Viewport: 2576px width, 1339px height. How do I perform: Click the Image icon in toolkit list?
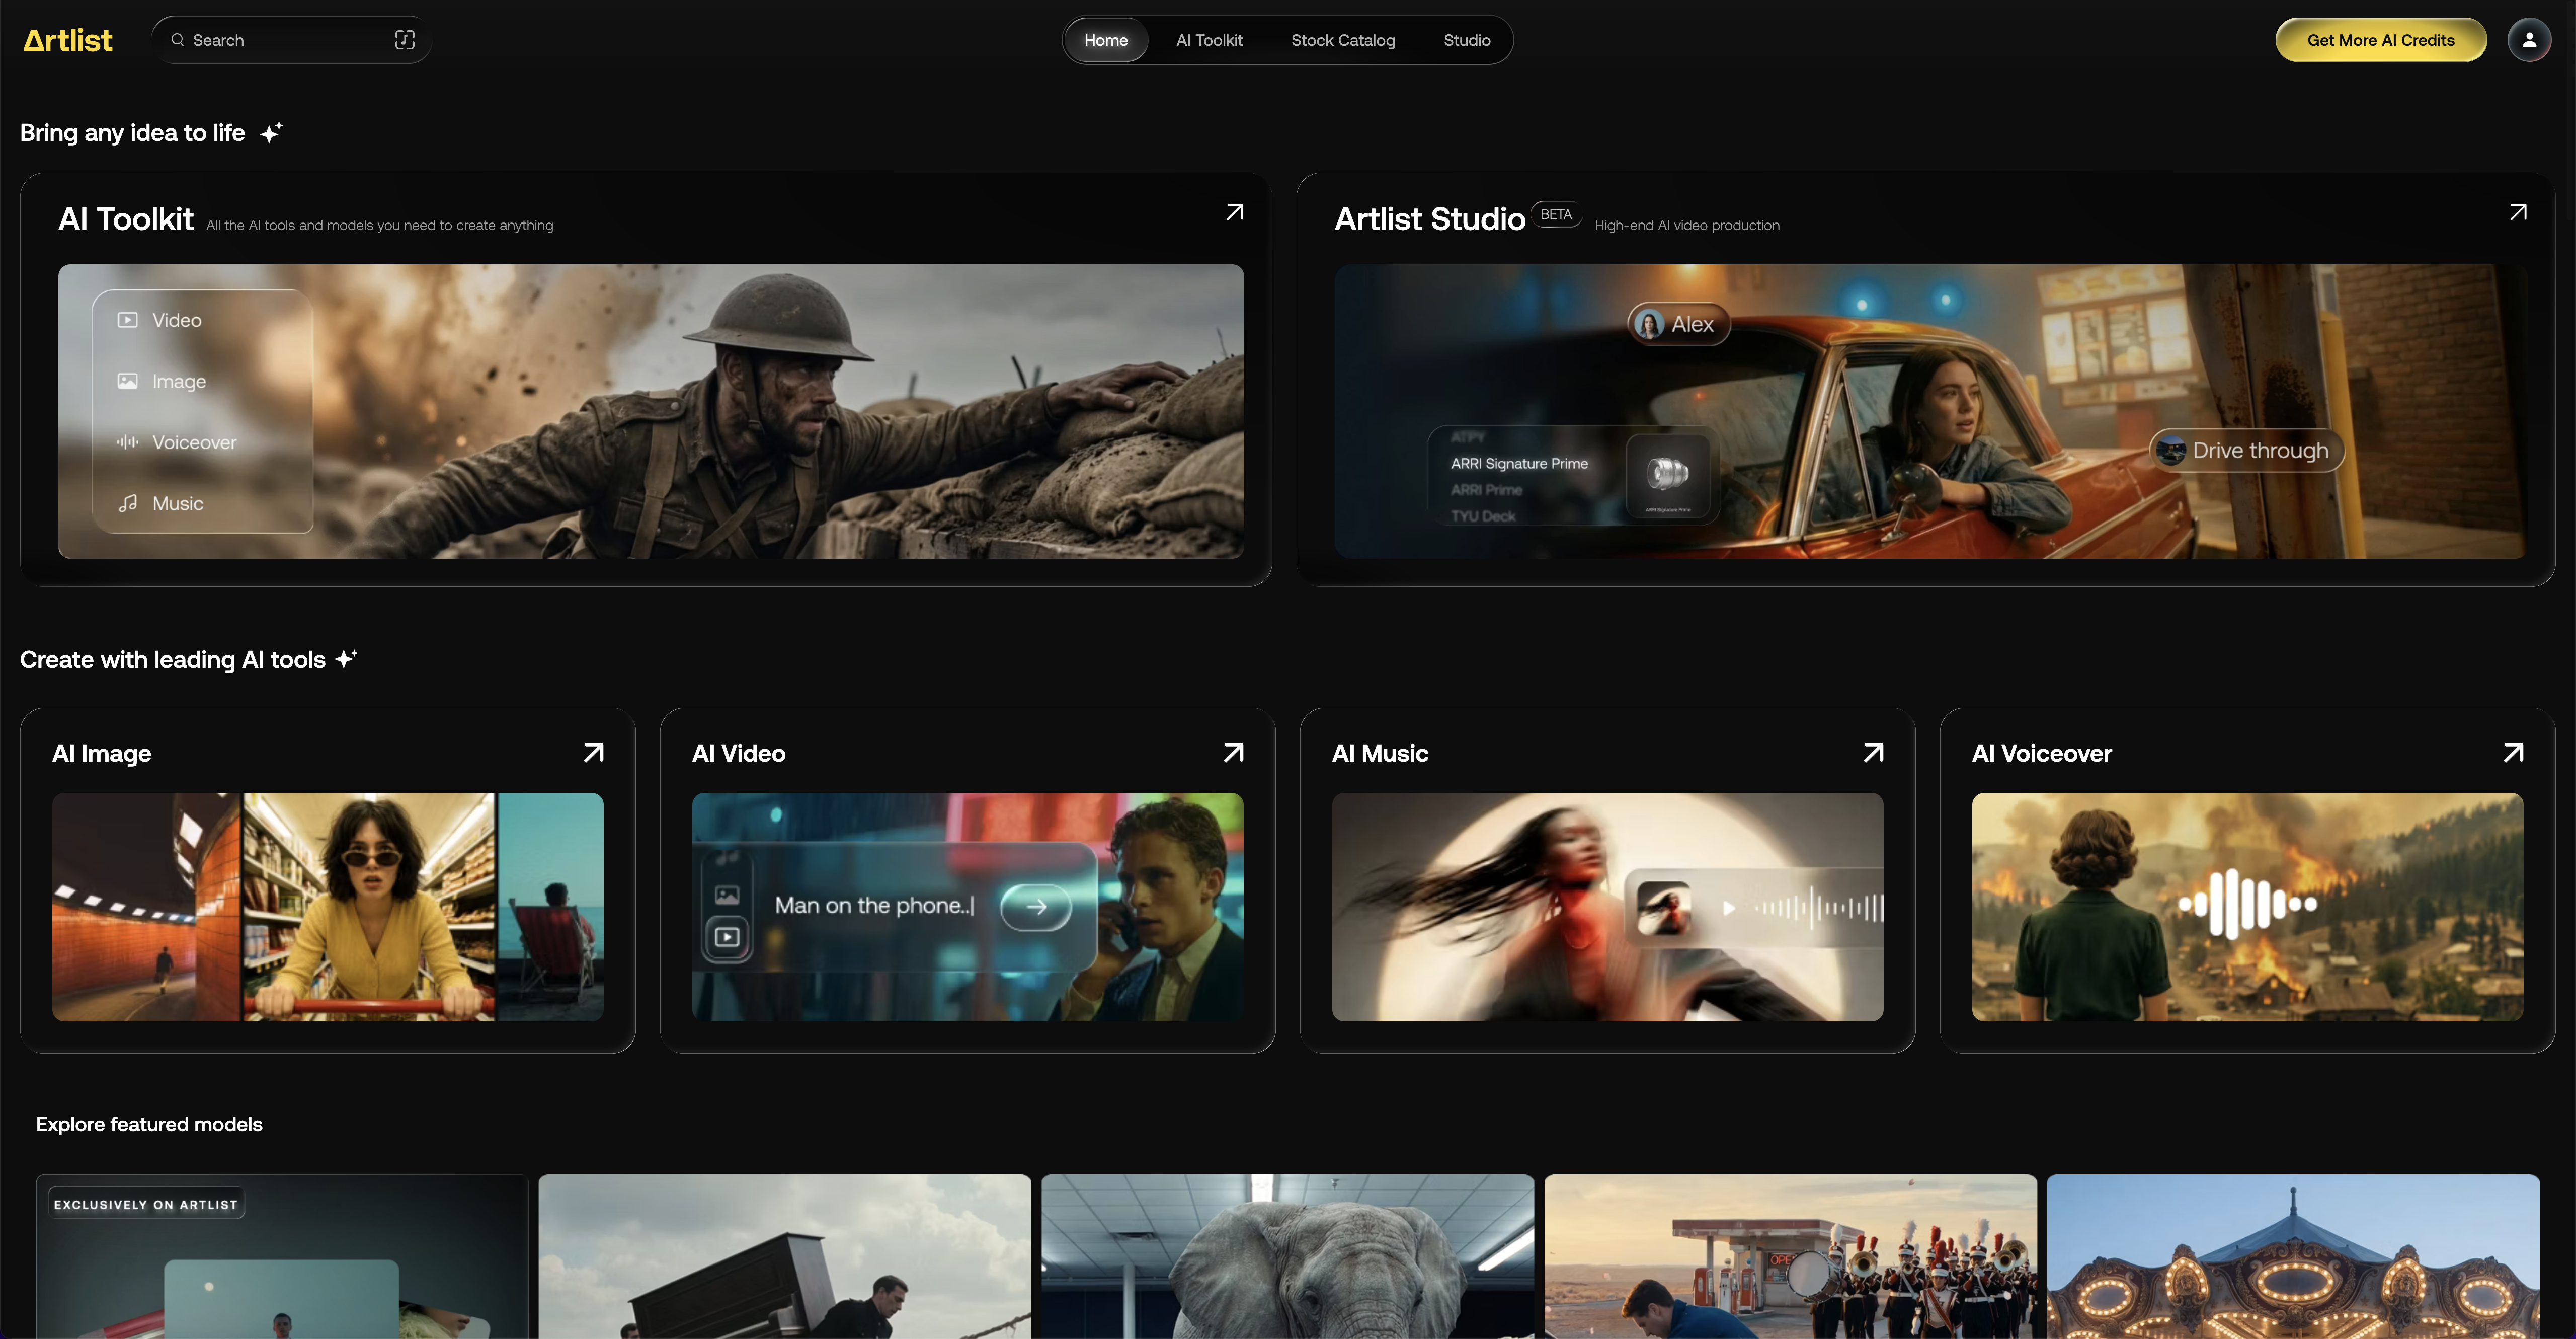(128, 381)
